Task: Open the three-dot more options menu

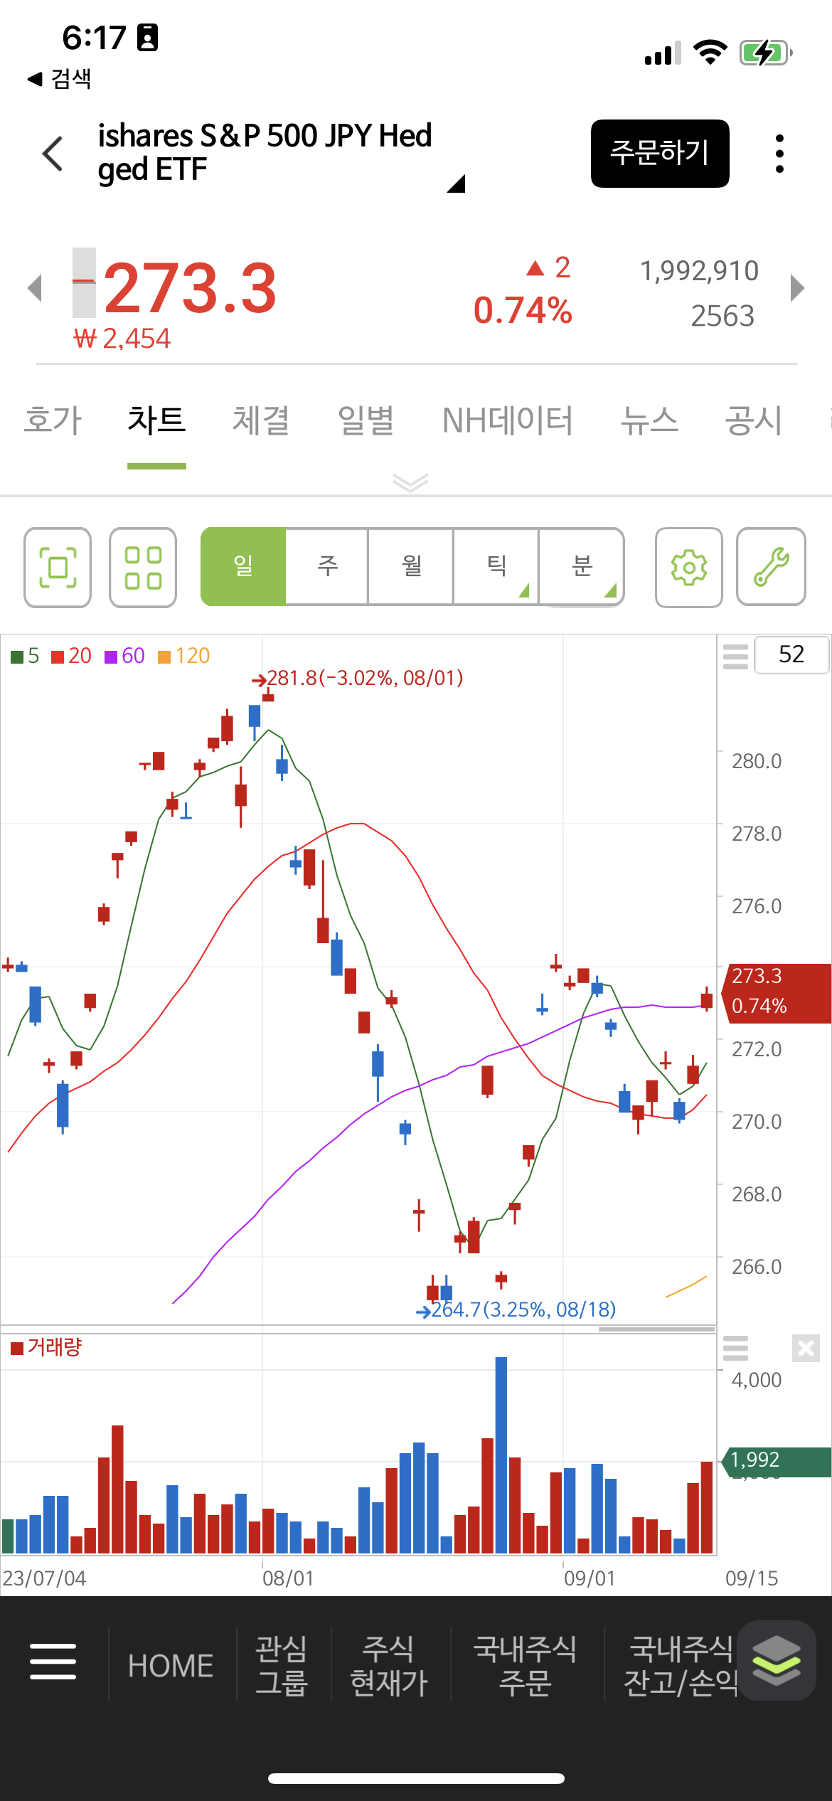Action: 779,154
